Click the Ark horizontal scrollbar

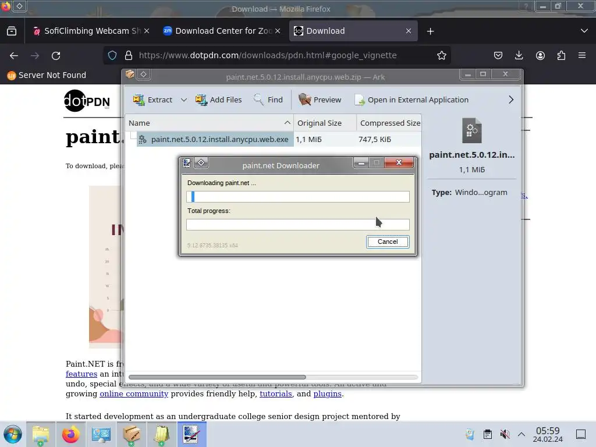pos(217,377)
